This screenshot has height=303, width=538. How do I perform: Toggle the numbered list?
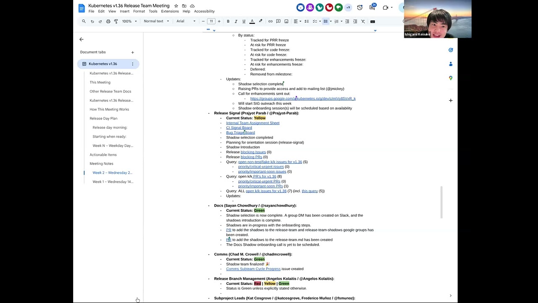coord(336,21)
